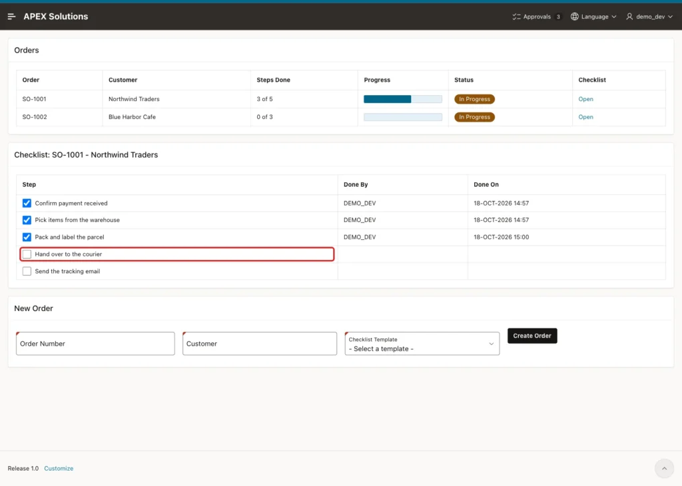Image resolution: width=682 pixels, height=486 pixels.
Task: Click the APEX Solutions app title
Action: click(56, 17)
